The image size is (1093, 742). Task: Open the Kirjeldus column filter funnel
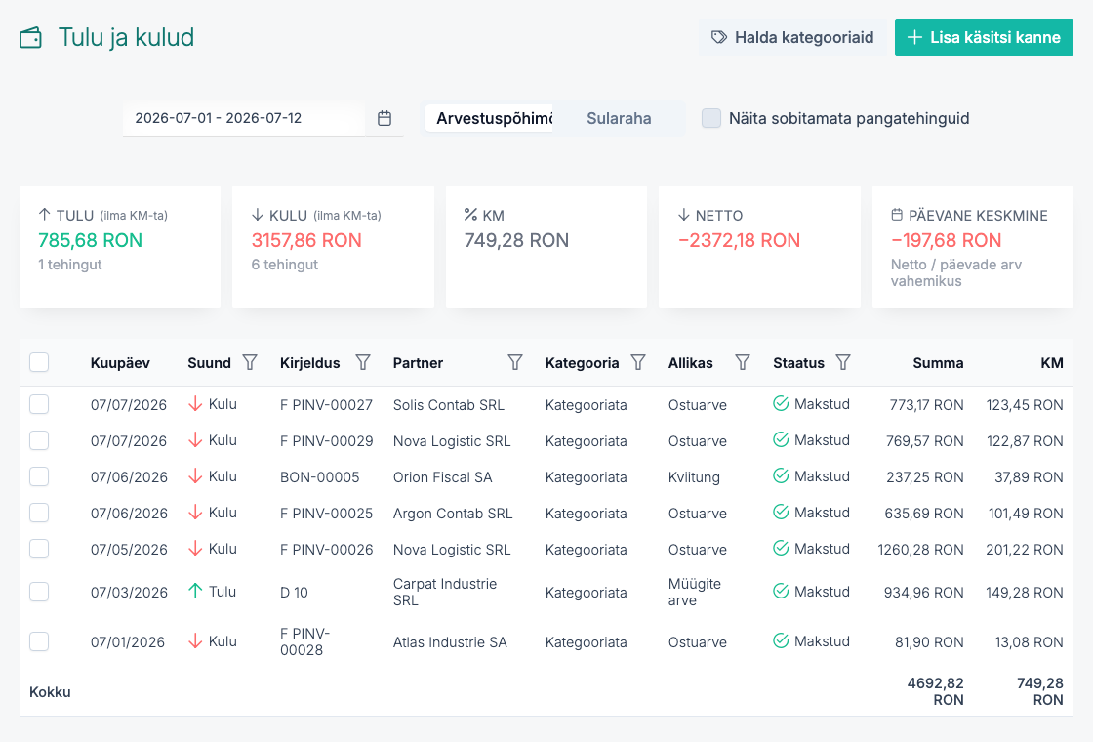click(362, 362)
